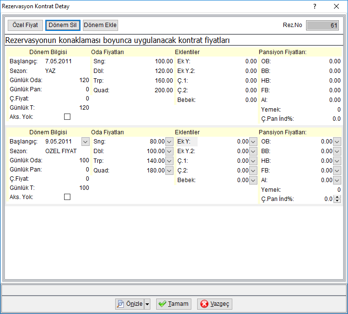Click the Sng value 80.00
Image resolution: width=348 pixels, height=314 pixels.
point(157,142)
